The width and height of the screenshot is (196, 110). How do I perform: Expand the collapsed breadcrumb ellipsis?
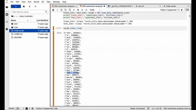[x=17, y=16]
